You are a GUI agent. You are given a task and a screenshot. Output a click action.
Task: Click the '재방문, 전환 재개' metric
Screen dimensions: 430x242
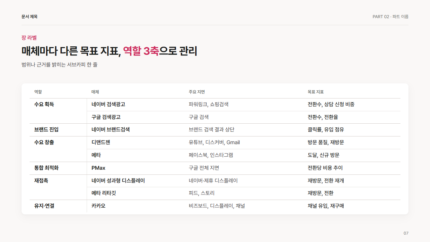pos(326,180)
